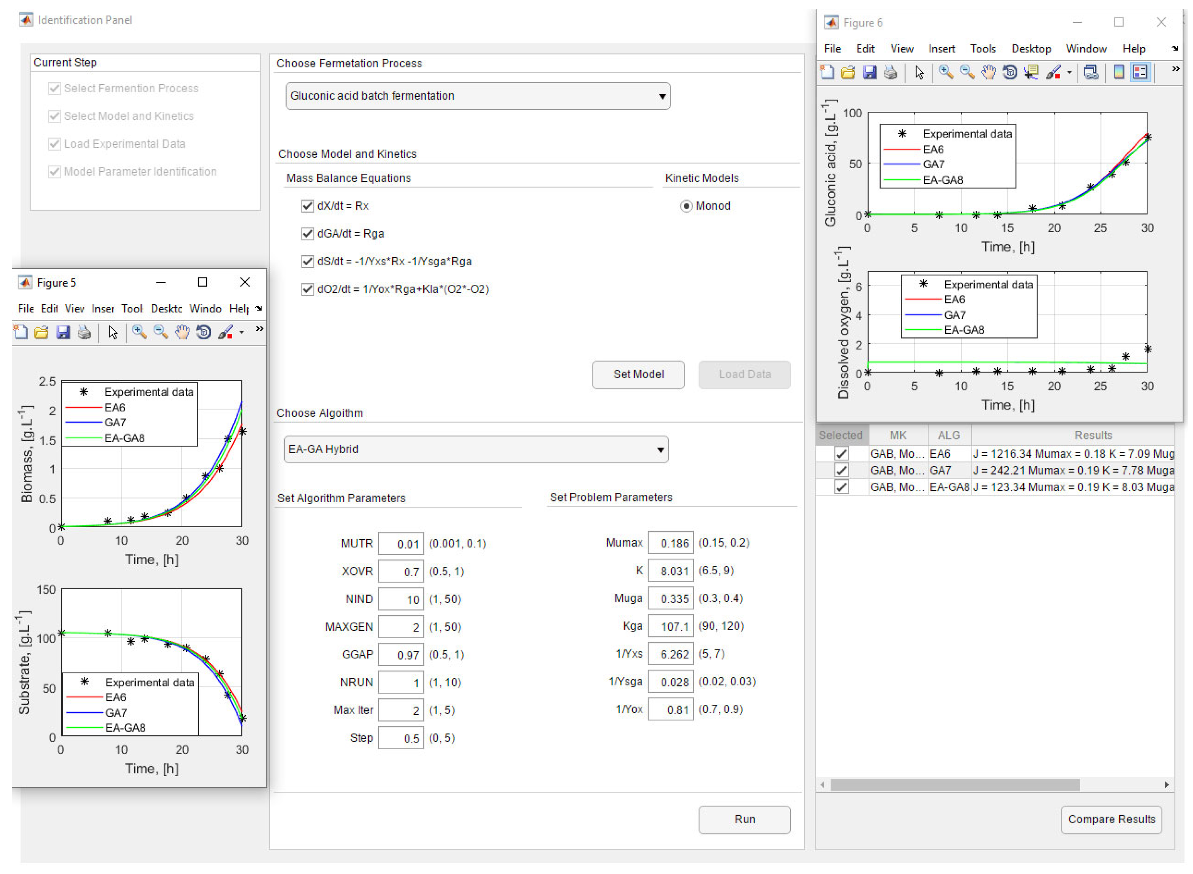The image size is (1193, 874).
Task: Select Rotate 3D tool in Figure 5
Action: tap(203, 332)
